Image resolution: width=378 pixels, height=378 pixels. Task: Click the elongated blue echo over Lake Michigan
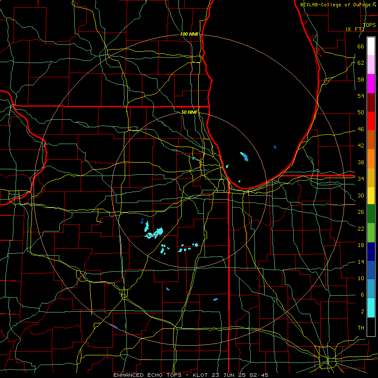(244, 156)
